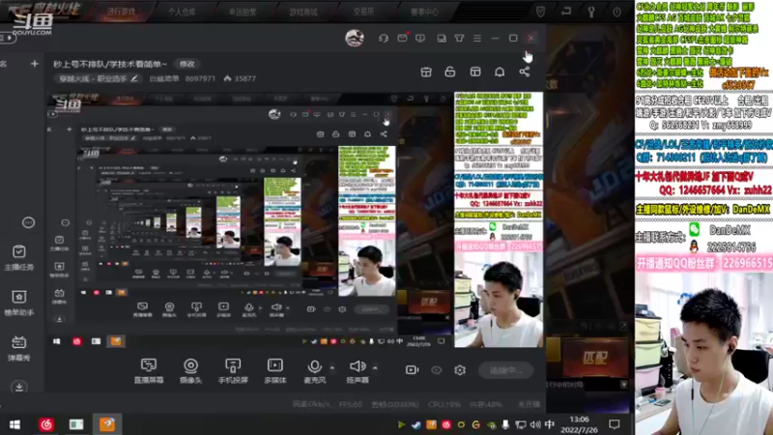Click the record video camera icon

pos(413,370)
